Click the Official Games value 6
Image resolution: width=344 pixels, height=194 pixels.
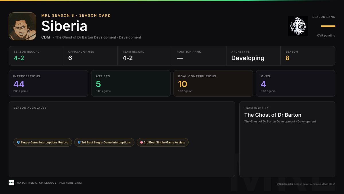pyautogui.click(x=70, y=58)
